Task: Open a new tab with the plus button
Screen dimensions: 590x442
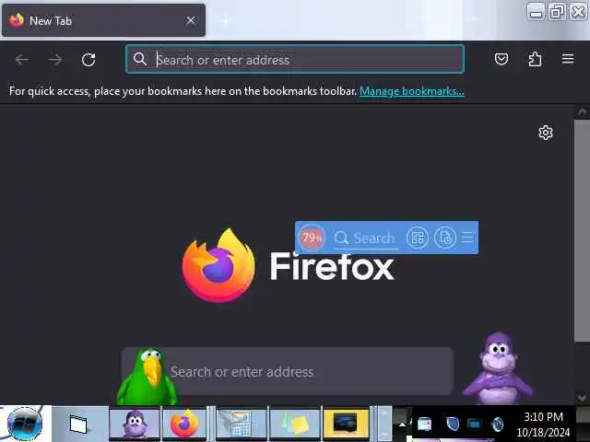Action: tap(226, 20)
